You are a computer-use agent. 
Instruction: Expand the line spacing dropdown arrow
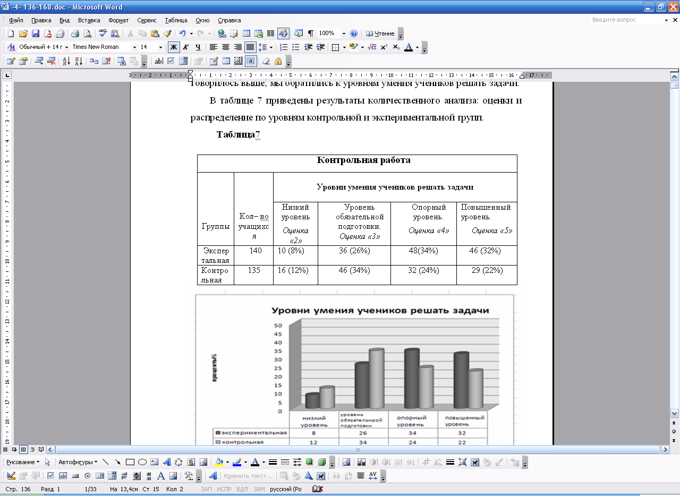coord(271,47)
